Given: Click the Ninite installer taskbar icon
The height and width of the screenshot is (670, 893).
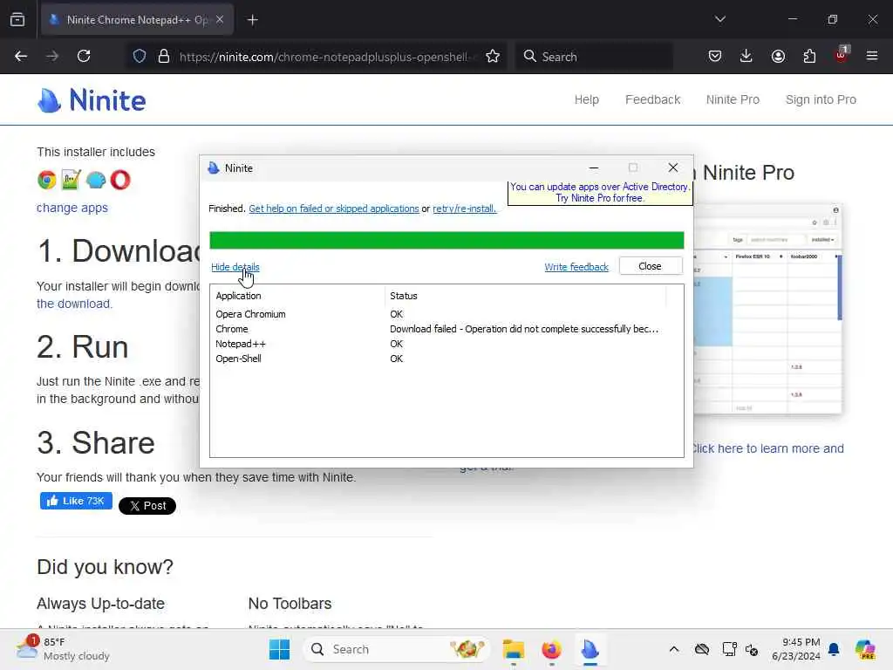Looking at the screenshot, I should click(590, 649).
